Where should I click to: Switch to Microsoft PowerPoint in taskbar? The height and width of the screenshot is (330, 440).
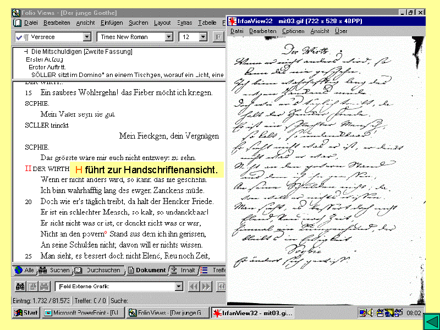[x=84, y=313]
